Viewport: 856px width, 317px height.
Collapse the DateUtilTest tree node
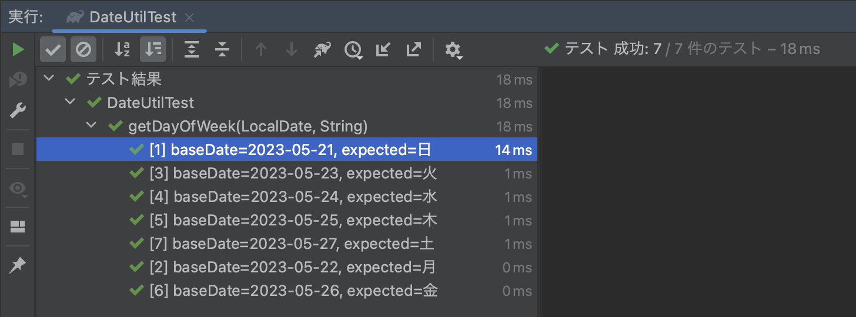tap(71, 102)
